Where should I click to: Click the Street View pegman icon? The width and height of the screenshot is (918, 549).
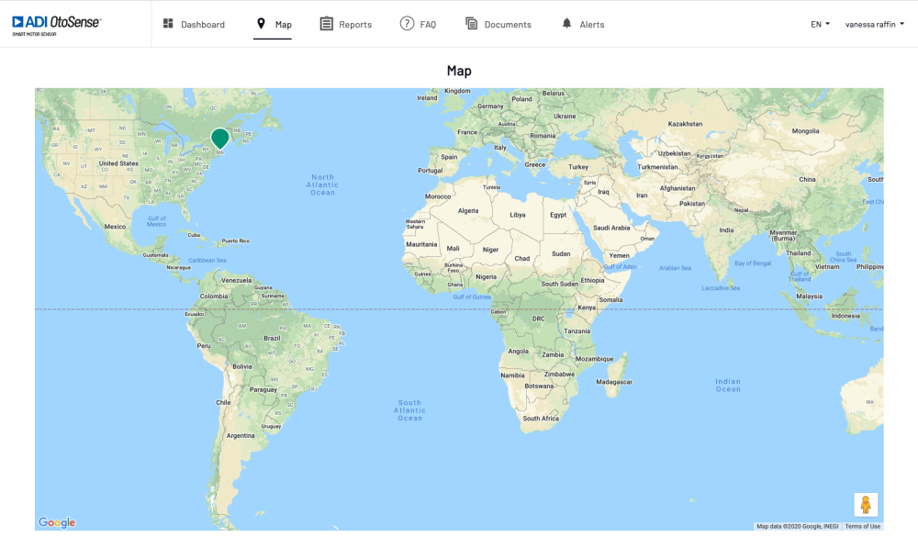pos(866,505)
